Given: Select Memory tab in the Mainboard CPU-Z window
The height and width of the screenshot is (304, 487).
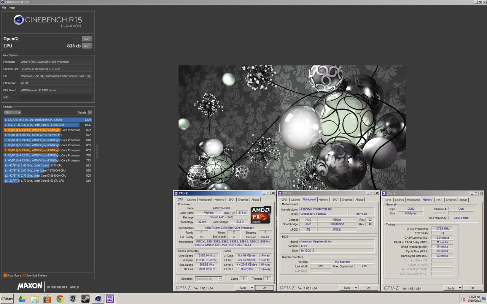Looking at the screenshot, I should (323, 199).
